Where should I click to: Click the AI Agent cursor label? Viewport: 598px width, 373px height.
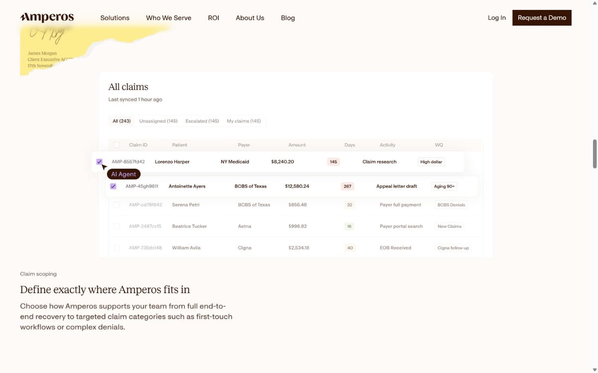pos(124,175)
